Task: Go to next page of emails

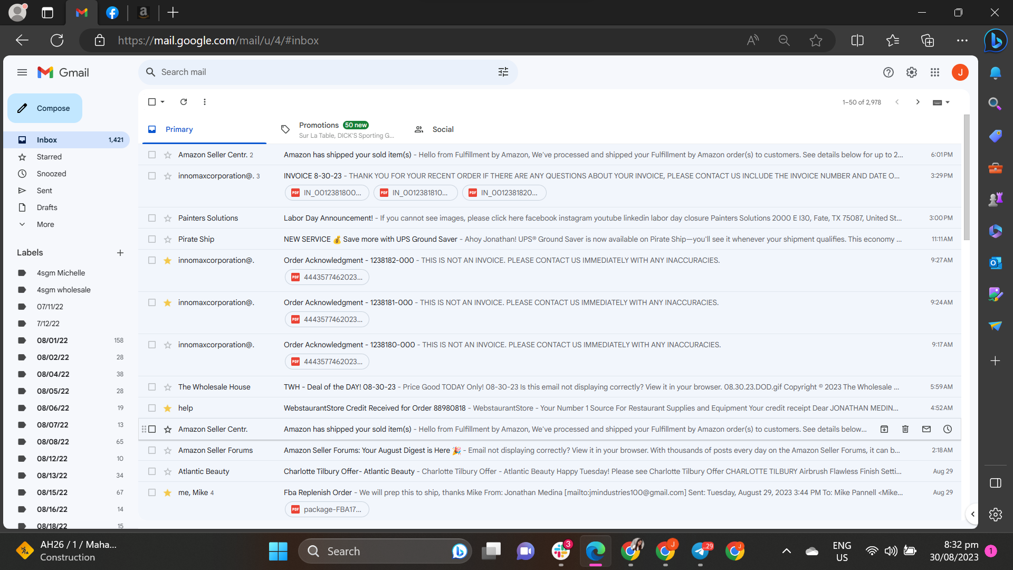Action: click(x=918, y=102)
